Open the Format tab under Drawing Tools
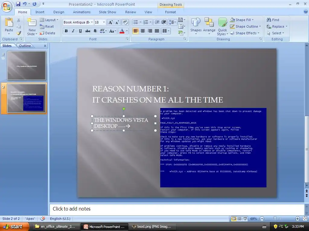The width and height of the screenshot is (309, 231). click(x=170, y=12)
